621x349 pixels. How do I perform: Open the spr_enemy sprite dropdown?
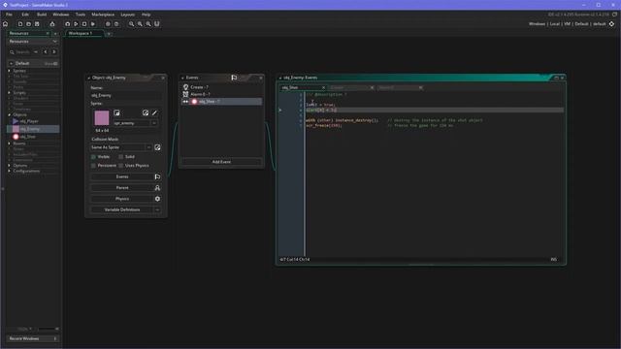[154, 123]
